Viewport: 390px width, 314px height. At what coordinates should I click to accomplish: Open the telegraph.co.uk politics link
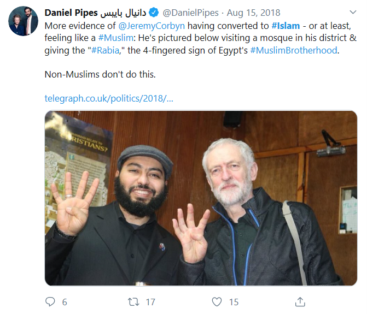(x=109, y=98)
